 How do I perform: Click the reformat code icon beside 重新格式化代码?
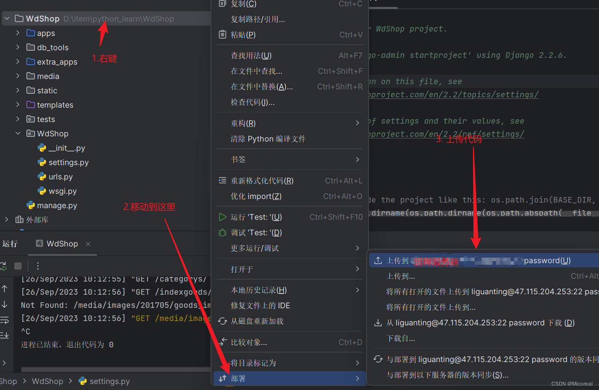pyautogui.click(x=223, y=181)
